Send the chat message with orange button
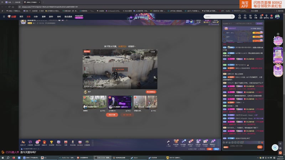Screen dimensions: 285x160 coord(260,147)
